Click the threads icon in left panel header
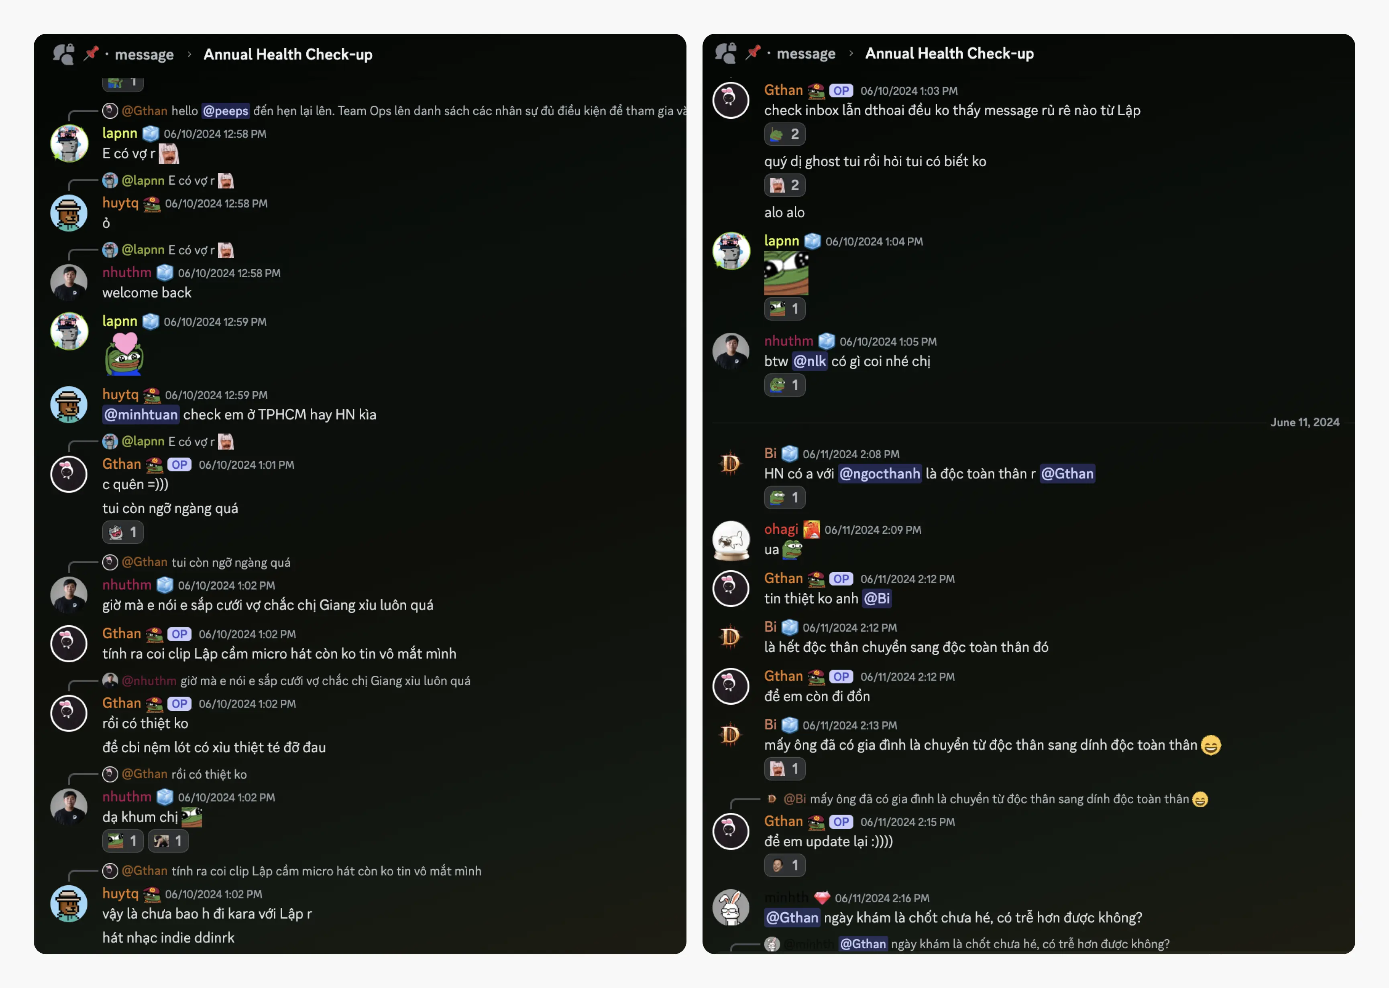Viewport: 1389px width, 988px height. point(64,54)
